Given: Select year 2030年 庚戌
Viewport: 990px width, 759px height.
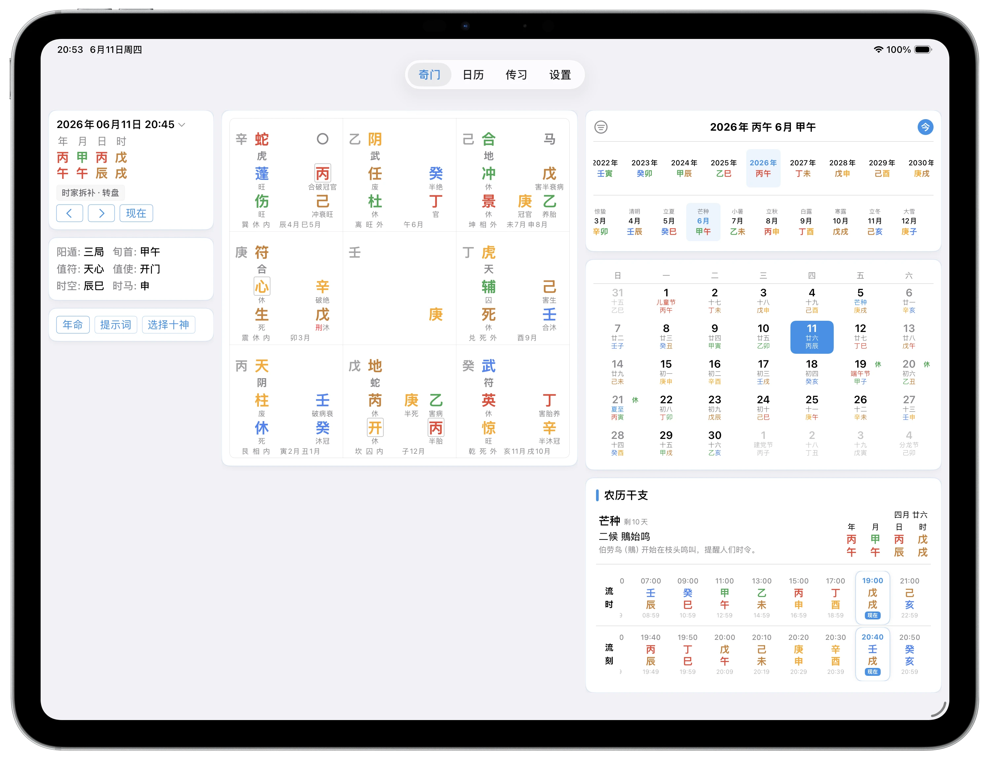Looking at the screenshot, I should point(921,168).
